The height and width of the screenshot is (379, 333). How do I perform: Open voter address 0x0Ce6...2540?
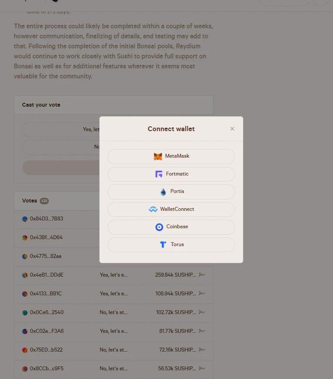[46, 312]
